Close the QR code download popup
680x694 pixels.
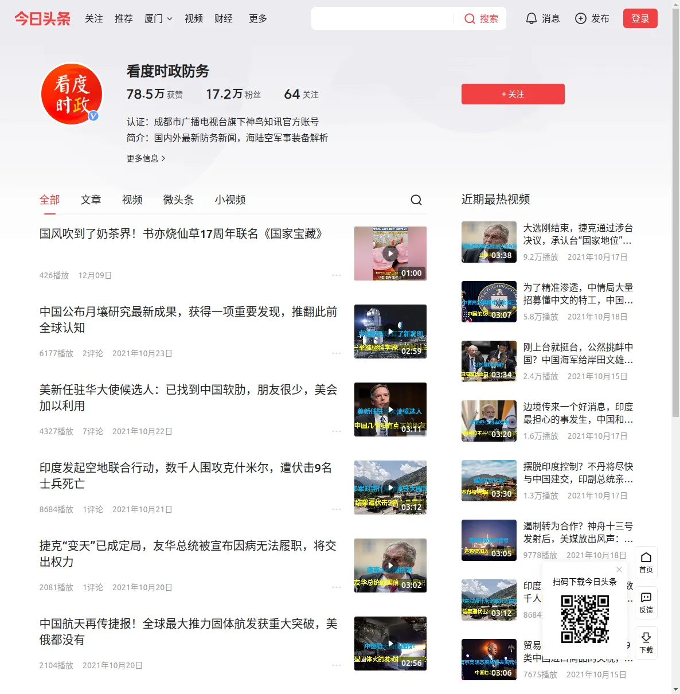619,570
